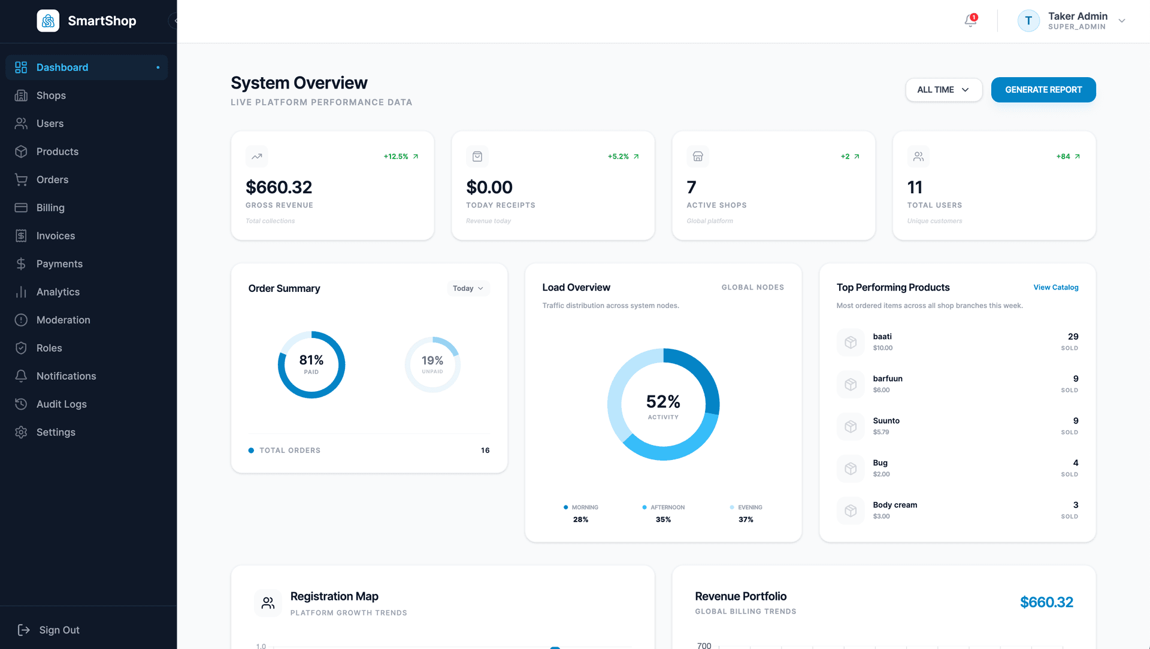
Task: Click the barfuun product name
Action: [888, 379]
